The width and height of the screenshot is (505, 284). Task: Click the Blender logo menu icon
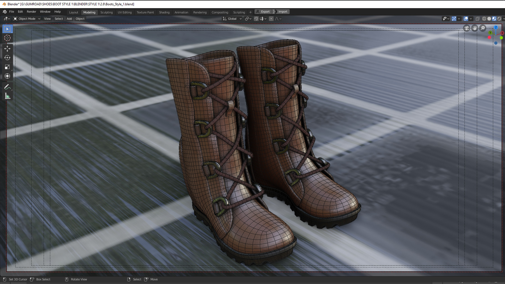[x=4, y=11]
